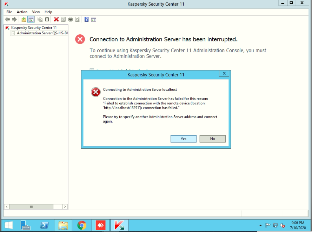This screenshot has height=232, width=312.
Task: Click the muted volume tray icon
Action: coord(282,225)
